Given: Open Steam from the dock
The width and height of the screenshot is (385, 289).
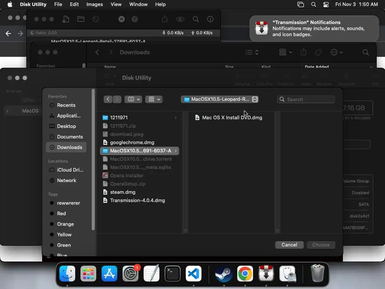Looking at the screenshot, I should 224,273.
